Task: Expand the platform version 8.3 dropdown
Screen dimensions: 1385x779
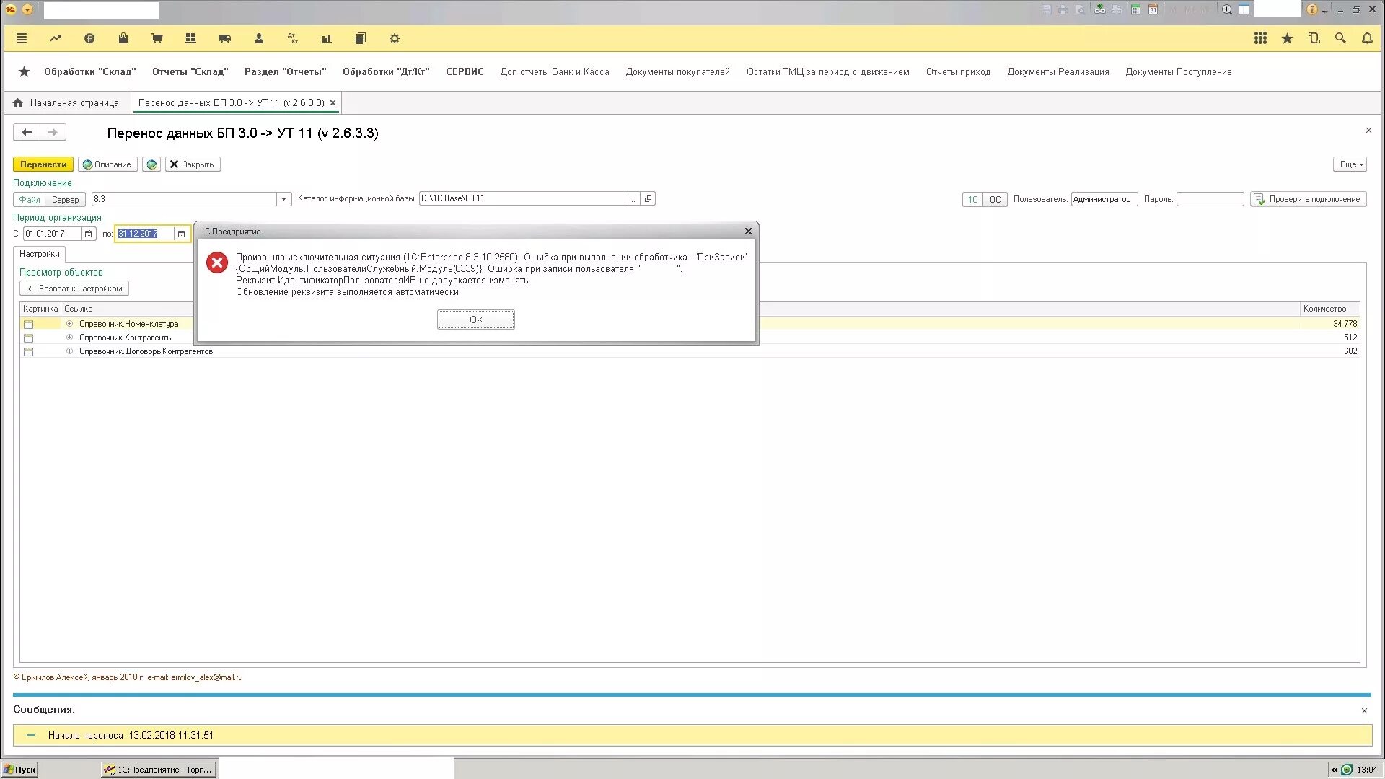Action: (283, 199)
